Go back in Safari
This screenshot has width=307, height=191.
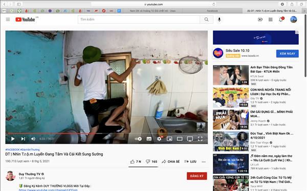[4, 4]
